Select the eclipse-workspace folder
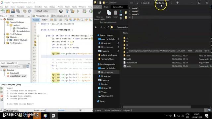212x119 pixels. 109,55
